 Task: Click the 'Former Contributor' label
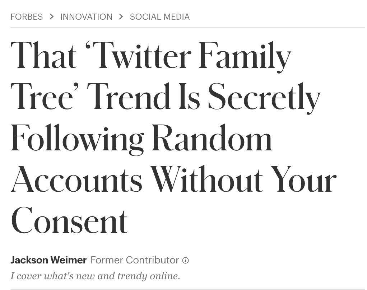click(x=135, y=260)
